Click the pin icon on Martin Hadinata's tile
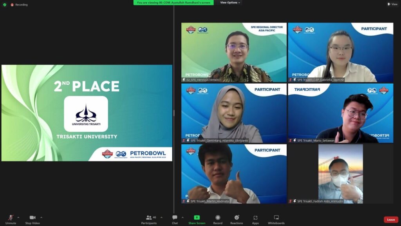Screen dimensions: 401x226 [188, 201]
